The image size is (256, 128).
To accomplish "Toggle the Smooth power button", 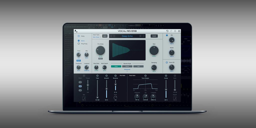I will point(106,75).
